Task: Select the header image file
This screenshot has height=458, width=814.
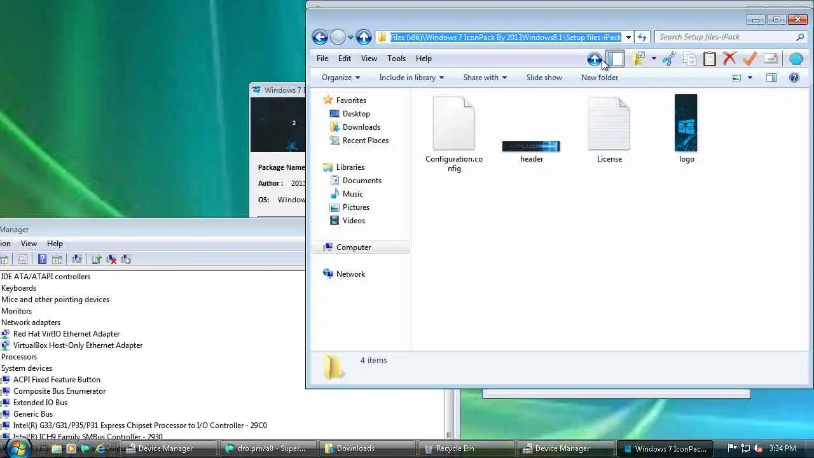Action: tap(531, 151)
